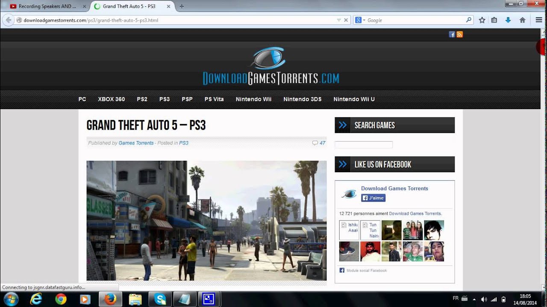Viewport: 547px width, 307px height.
Task: Launch Internet Explorer from the taskbar
Action: point(36,299)
